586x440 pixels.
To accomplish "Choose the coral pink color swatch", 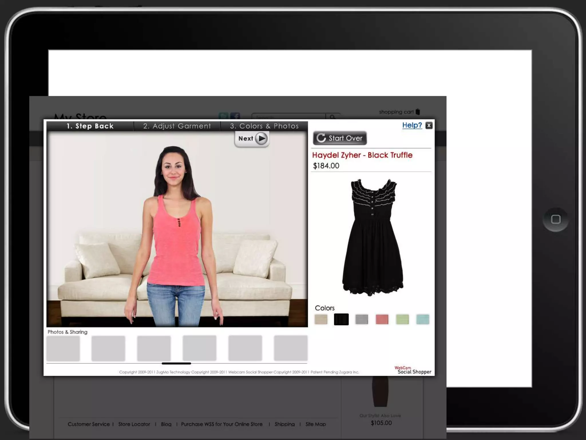I will pyautogui.click(x=382, y=319).
